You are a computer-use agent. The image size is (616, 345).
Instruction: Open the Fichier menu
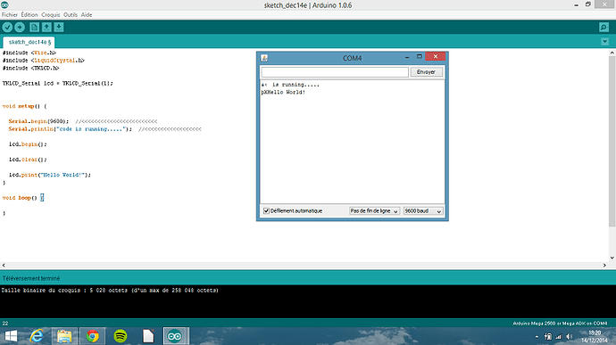point(10,15)
